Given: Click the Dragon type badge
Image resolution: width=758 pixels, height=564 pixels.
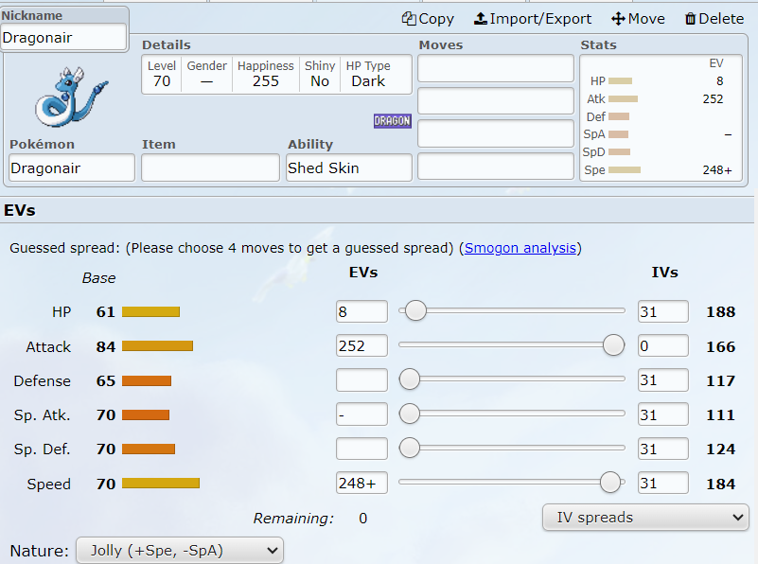Looking at the screenshot, I should coord(392,121).
